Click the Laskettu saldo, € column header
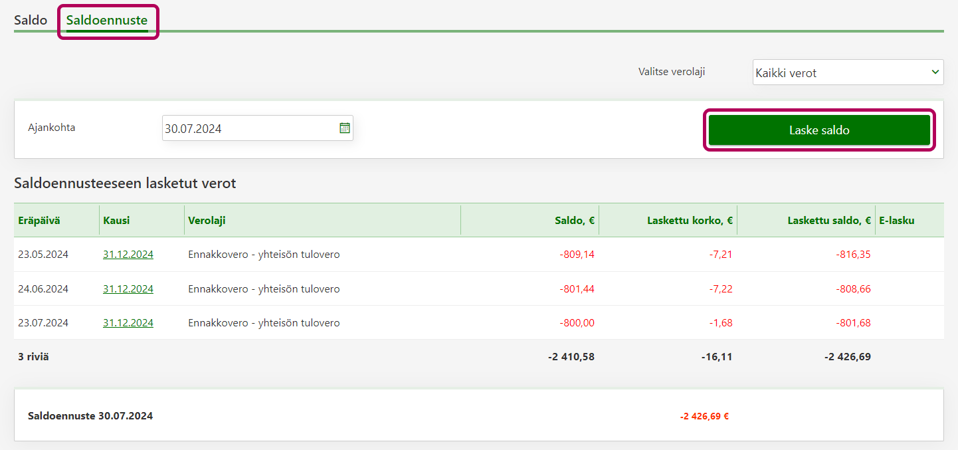The height and width of the screenshot is (450, 958). (828, 220)
